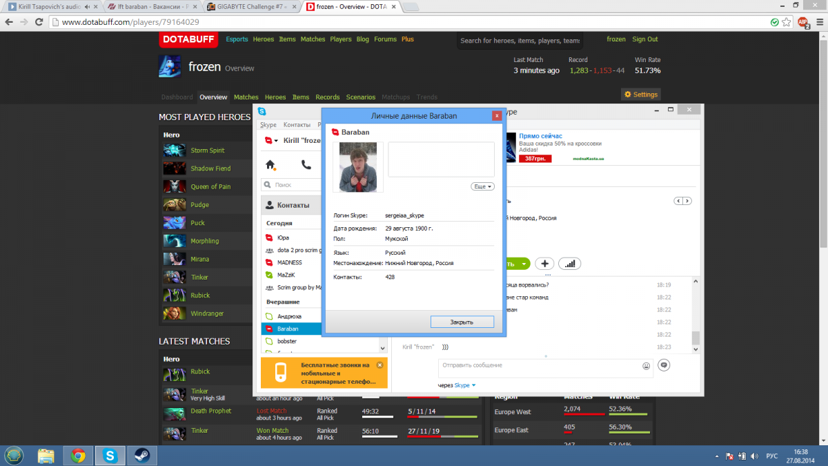
Task: Open the Adblock Plus extension icon
Action: [803, 22]
